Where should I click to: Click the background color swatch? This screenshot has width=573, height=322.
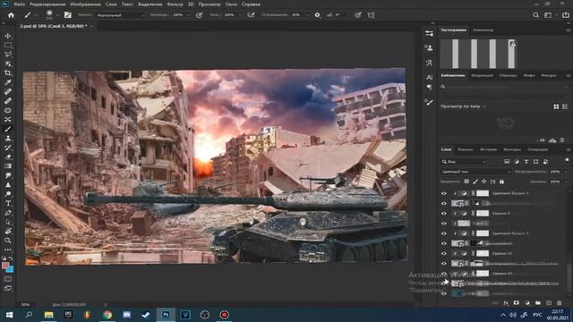click(10, 270)
